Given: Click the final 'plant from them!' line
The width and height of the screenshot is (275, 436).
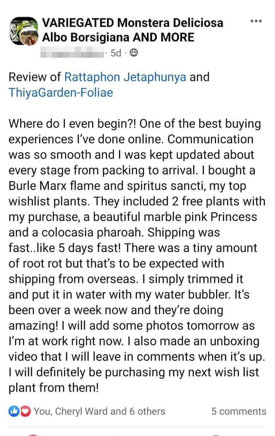Looking at the screenshot, I should 53,388.
